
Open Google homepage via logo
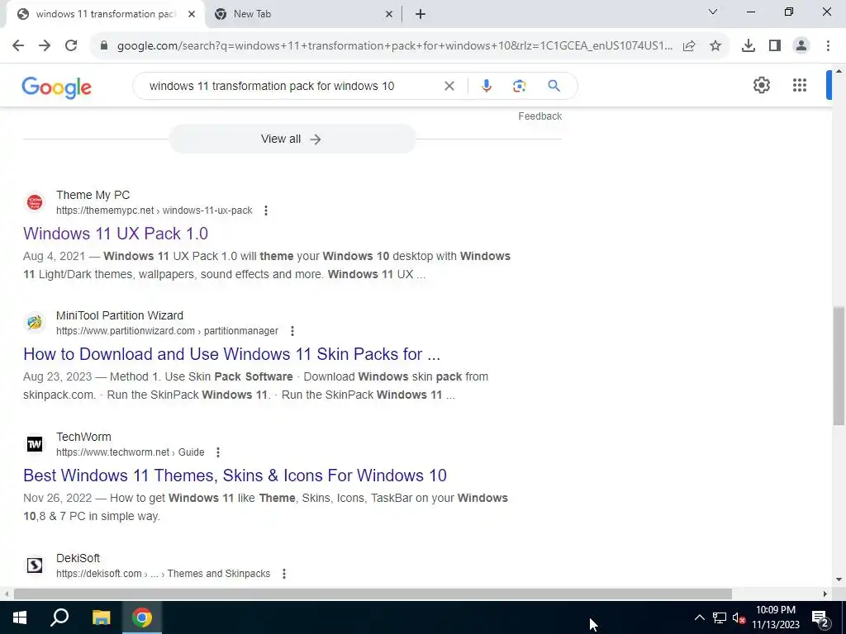click(x=57, y=87)
